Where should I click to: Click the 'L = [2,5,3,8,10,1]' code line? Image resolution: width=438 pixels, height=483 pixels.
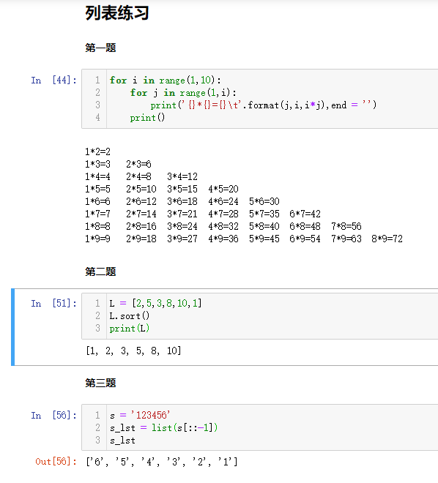coord(156,304)
